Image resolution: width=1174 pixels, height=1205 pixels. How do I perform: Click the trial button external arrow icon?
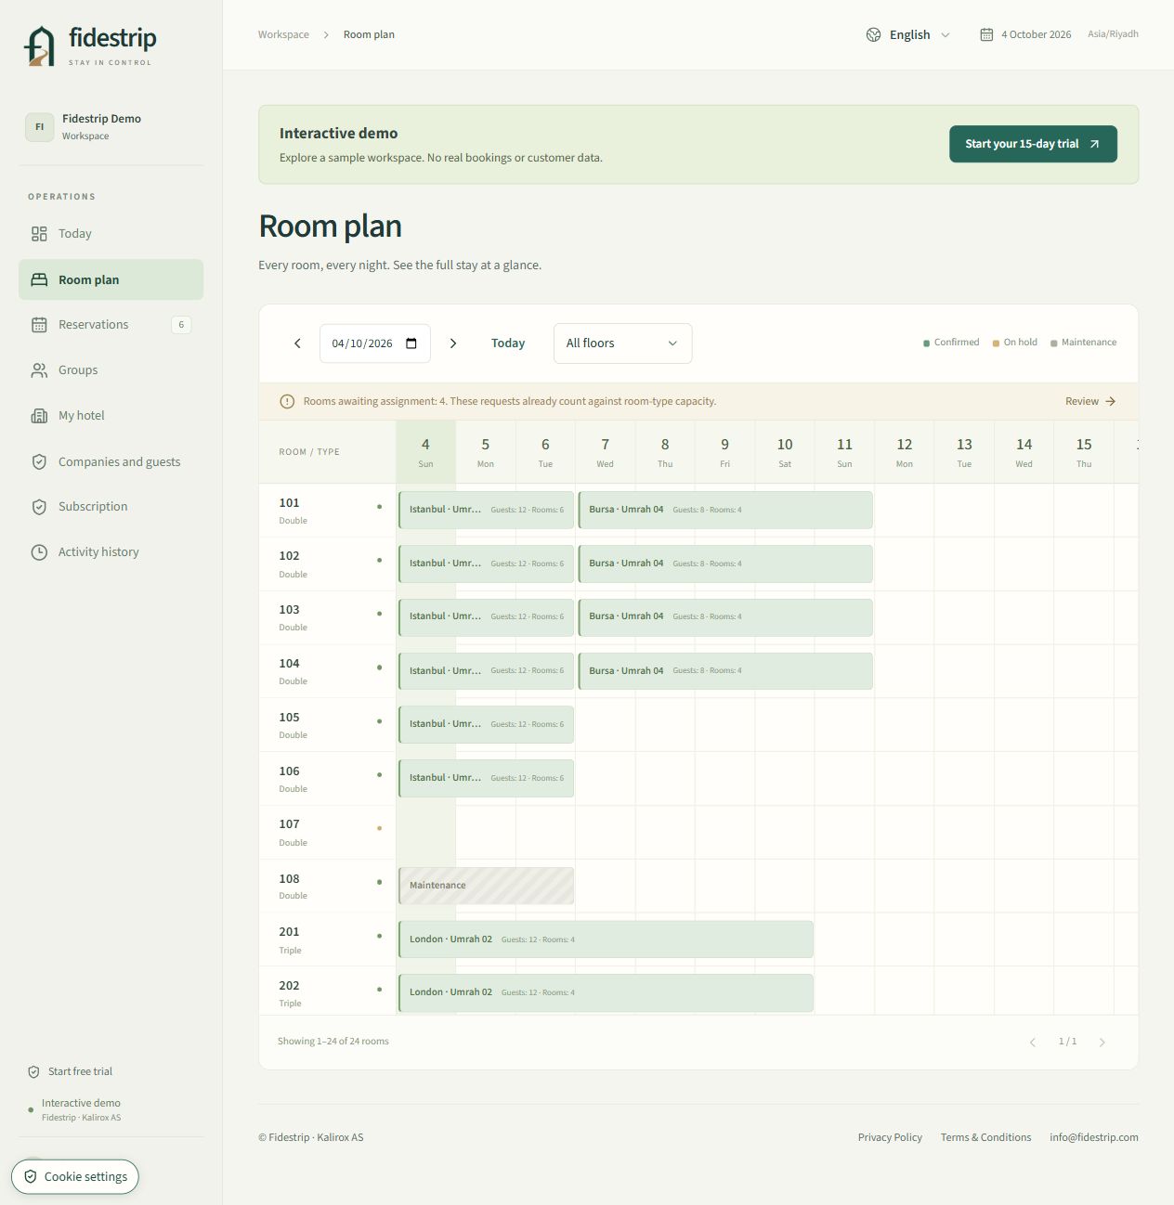1094,144
